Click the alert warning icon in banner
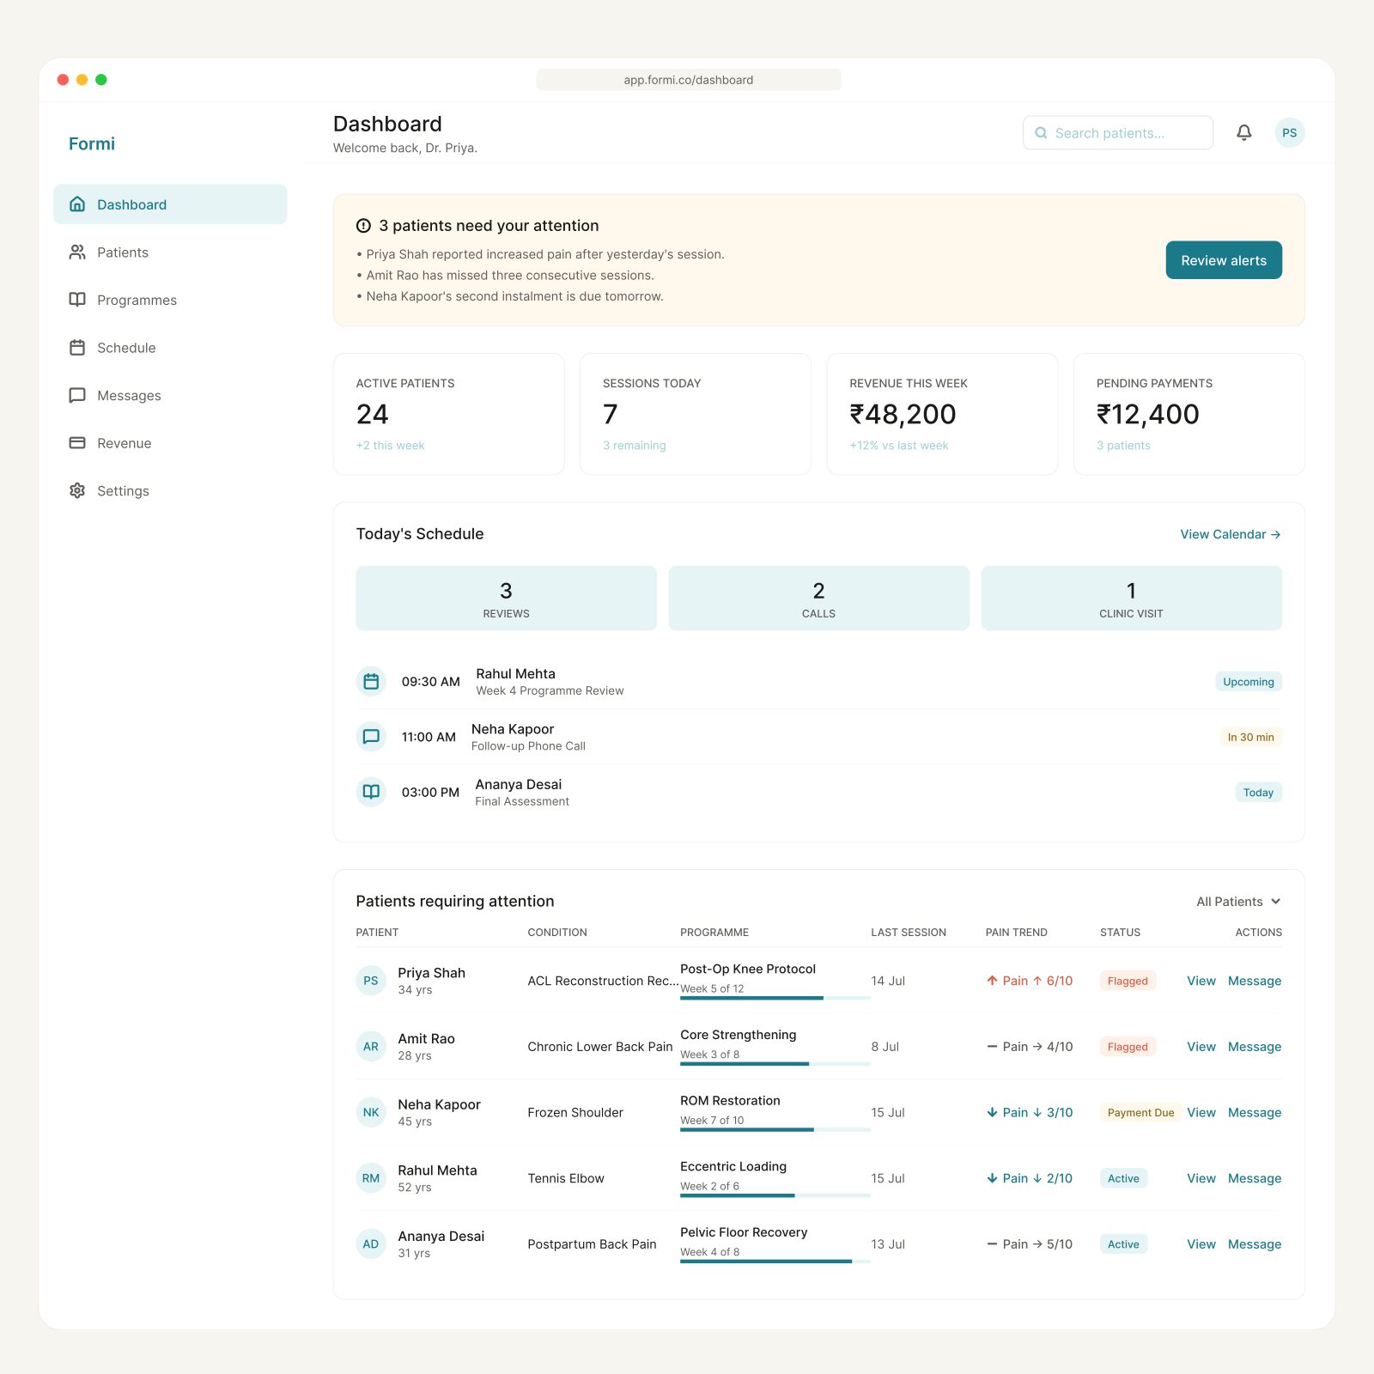Screen dimensions: 1374x1374 pyautogui.click(x=363, y=226)
